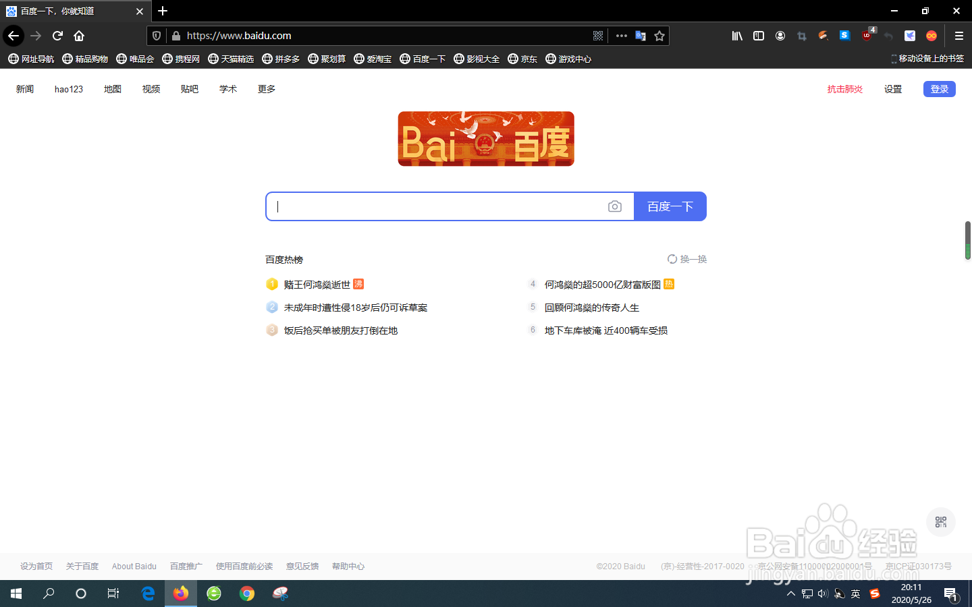Open the 天猫精选 bookmark

(x=231, y=59)
